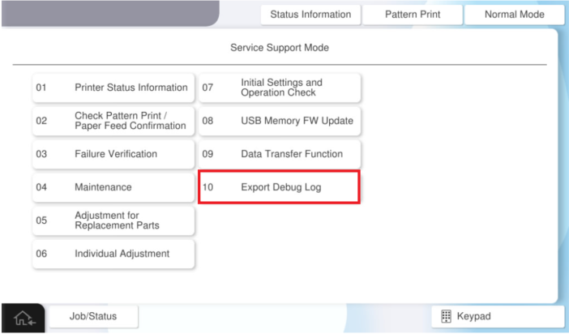Click menu number 01 label
Image resolution: width=569 pixels, height=334 pixels.
point(41,88)
